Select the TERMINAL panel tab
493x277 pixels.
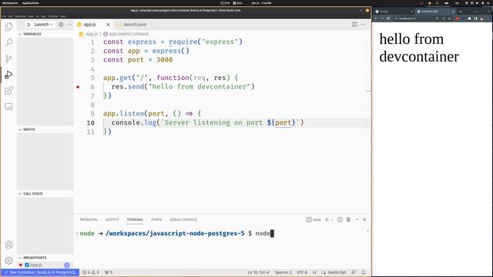pos(135,219)
